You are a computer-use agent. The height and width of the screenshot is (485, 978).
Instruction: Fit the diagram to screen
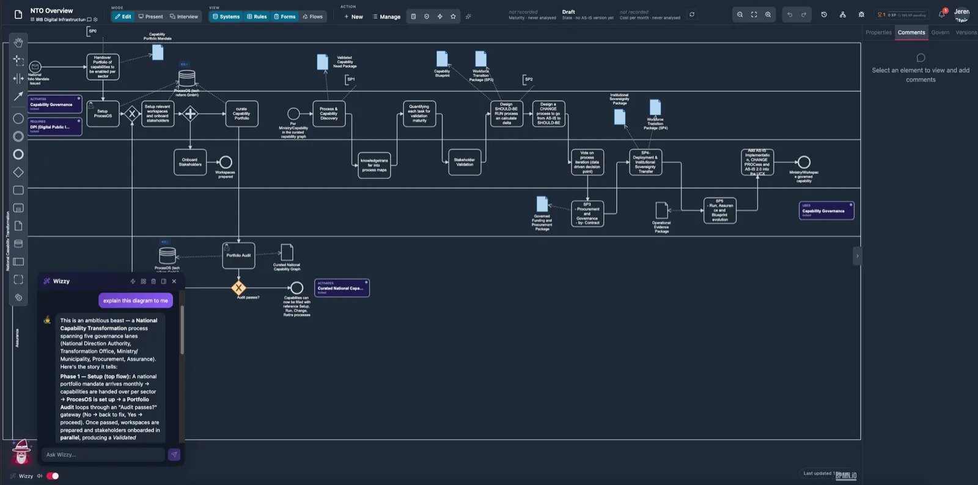754,15
